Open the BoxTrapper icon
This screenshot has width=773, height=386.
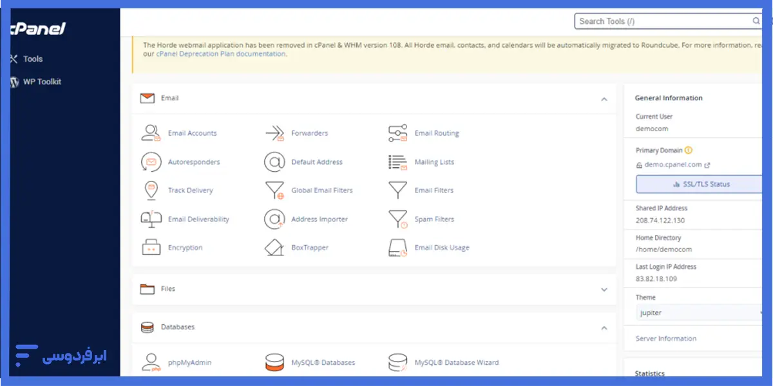[275, 248]
